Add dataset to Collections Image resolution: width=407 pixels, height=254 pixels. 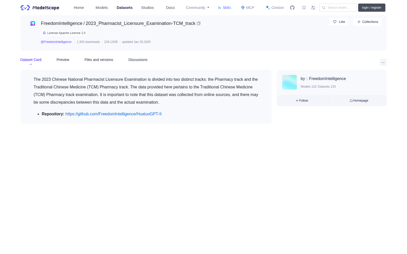point(367,22)
